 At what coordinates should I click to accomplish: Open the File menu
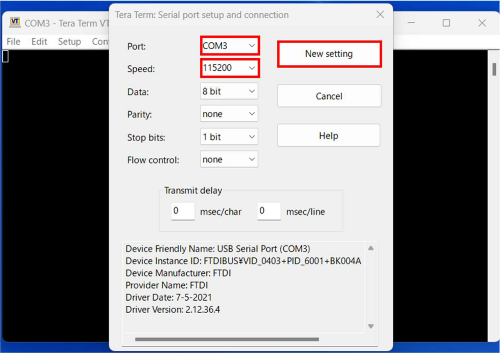(x=13, y=41)
